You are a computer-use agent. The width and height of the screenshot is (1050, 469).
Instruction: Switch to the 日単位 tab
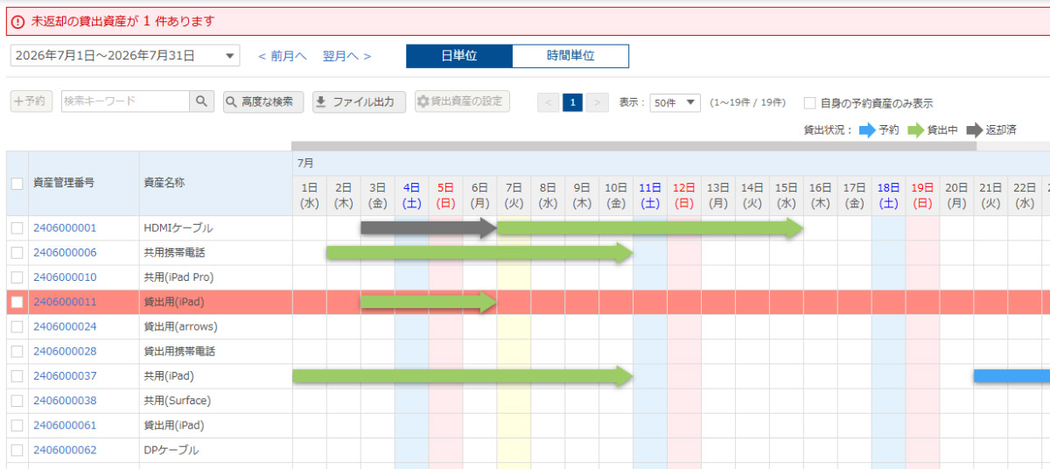tap(459, 56)
